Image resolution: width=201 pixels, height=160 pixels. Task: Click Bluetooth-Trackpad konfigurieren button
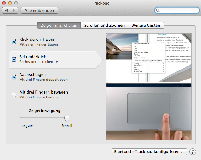point(149,152)
